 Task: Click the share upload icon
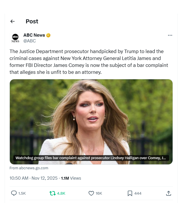pyautogui.click(x=169, y=193)
